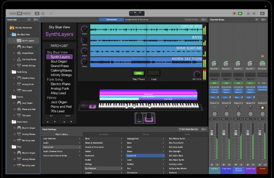Open the Patch Library tab
274x178 pixels.
coord(62,134)
